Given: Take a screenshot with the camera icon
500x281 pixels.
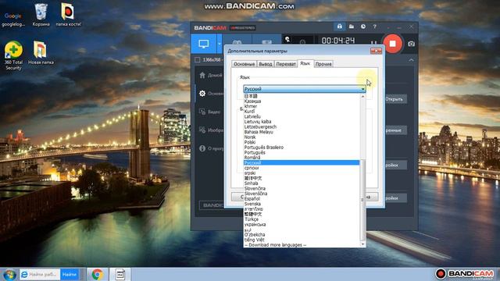Looking at the screenshot, I should [412, 44].
